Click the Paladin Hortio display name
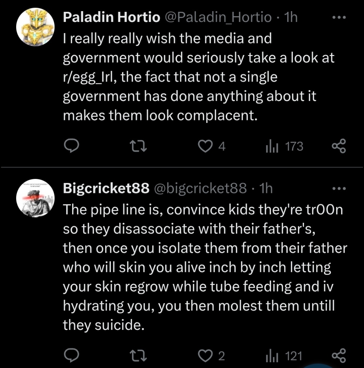364x368 pixels. (x=112, y=18)
